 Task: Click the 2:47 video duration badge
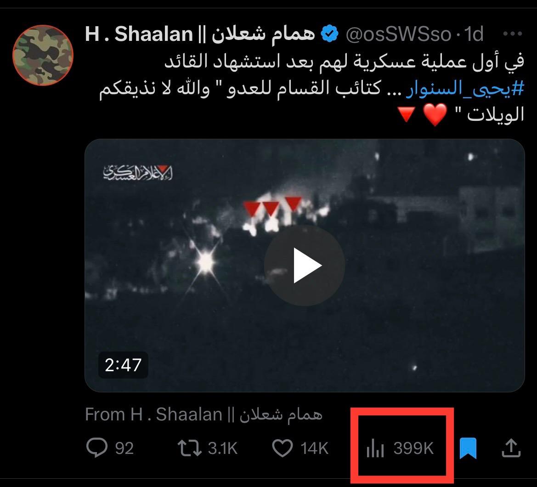point(123,365)
